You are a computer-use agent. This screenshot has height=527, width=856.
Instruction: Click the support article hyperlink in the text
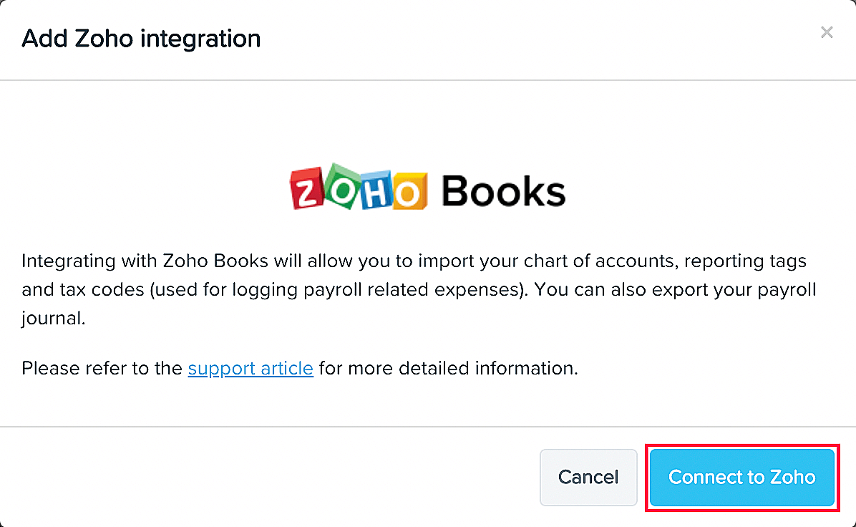pos(251,368)
